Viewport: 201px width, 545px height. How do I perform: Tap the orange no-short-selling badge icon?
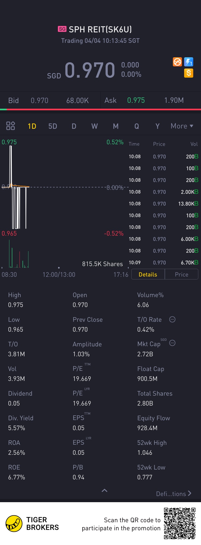pos(177,62)
